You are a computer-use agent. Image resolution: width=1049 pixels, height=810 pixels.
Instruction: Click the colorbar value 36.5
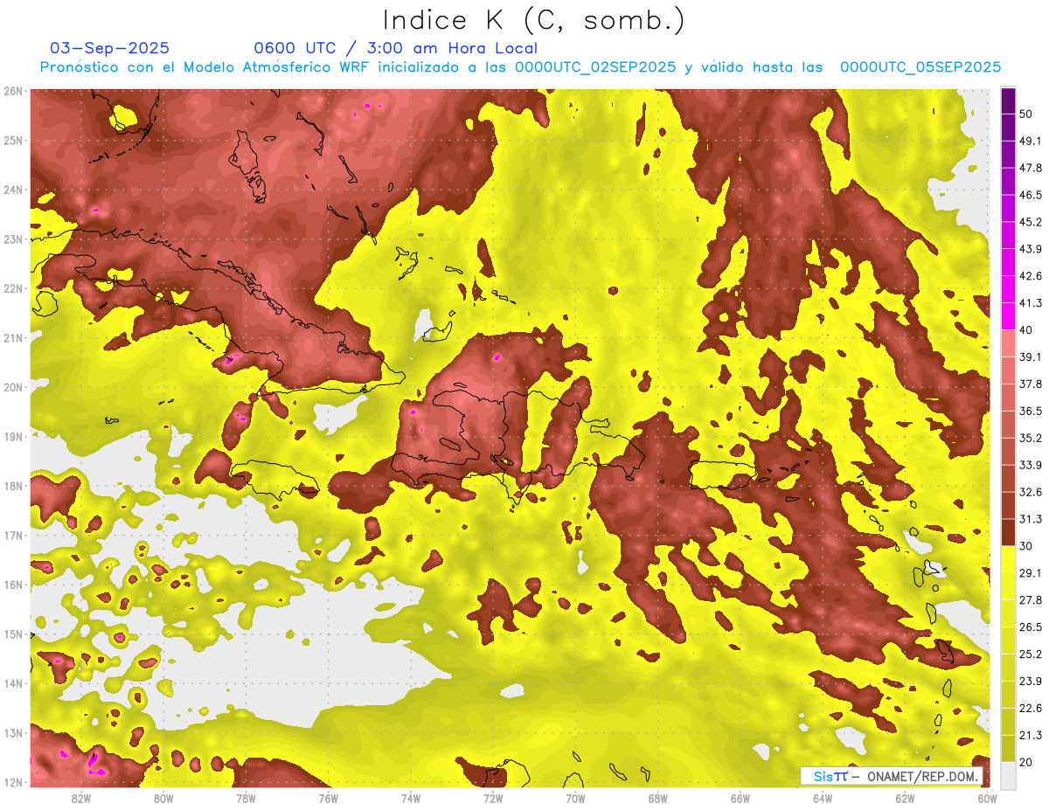coord(1031,411)
